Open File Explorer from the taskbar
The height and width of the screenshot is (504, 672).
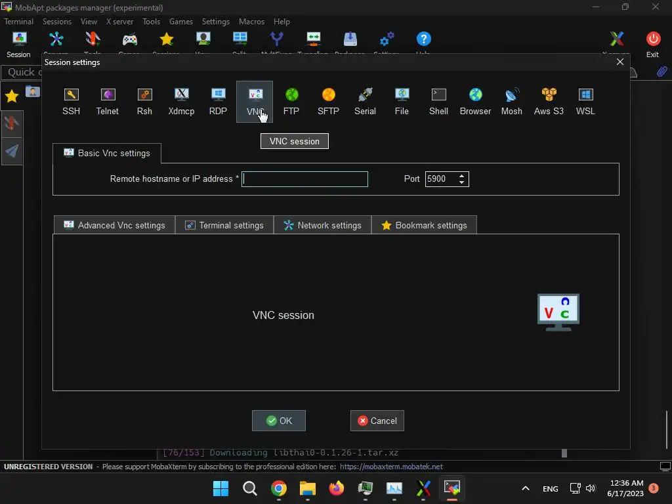click(x=307, y=488)
